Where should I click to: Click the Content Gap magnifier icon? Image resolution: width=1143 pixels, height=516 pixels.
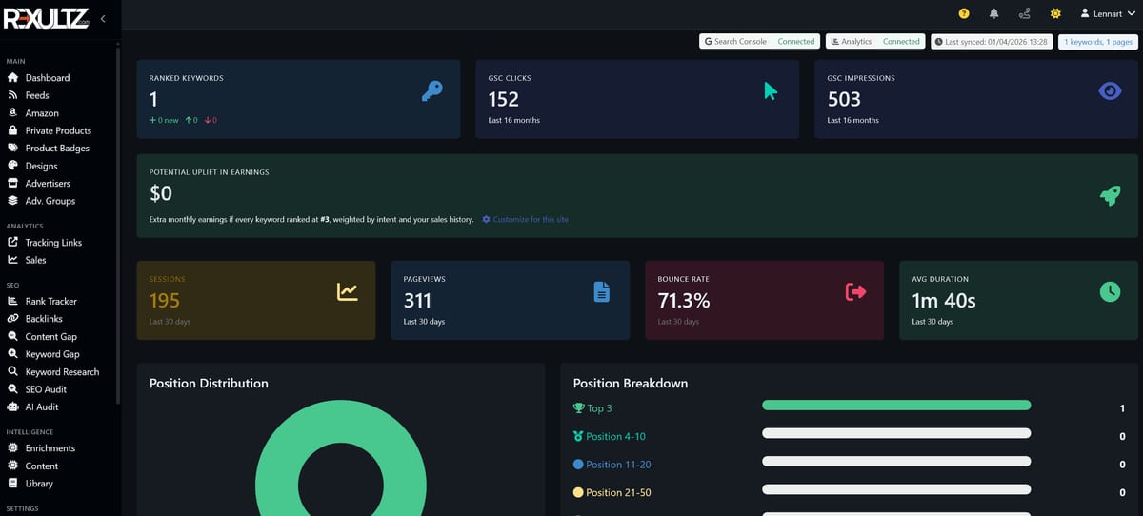point(13,337)
